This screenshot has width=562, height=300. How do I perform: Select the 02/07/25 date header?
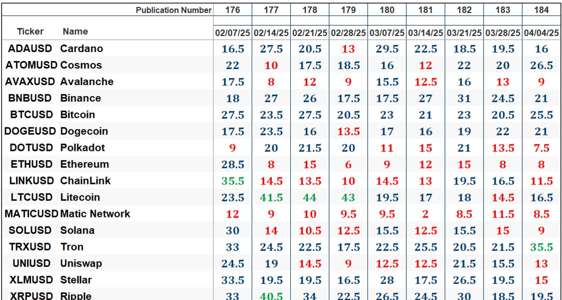[233, 33]
